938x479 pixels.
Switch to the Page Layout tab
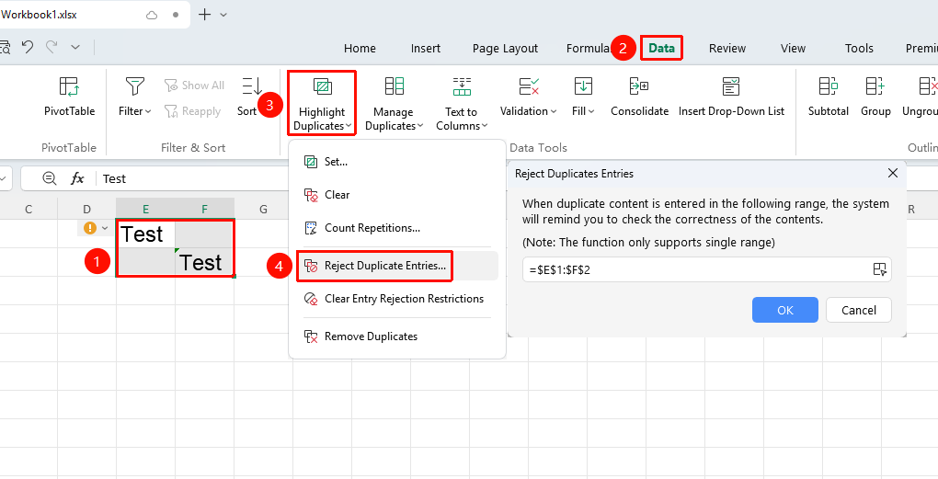coord(505,49)
